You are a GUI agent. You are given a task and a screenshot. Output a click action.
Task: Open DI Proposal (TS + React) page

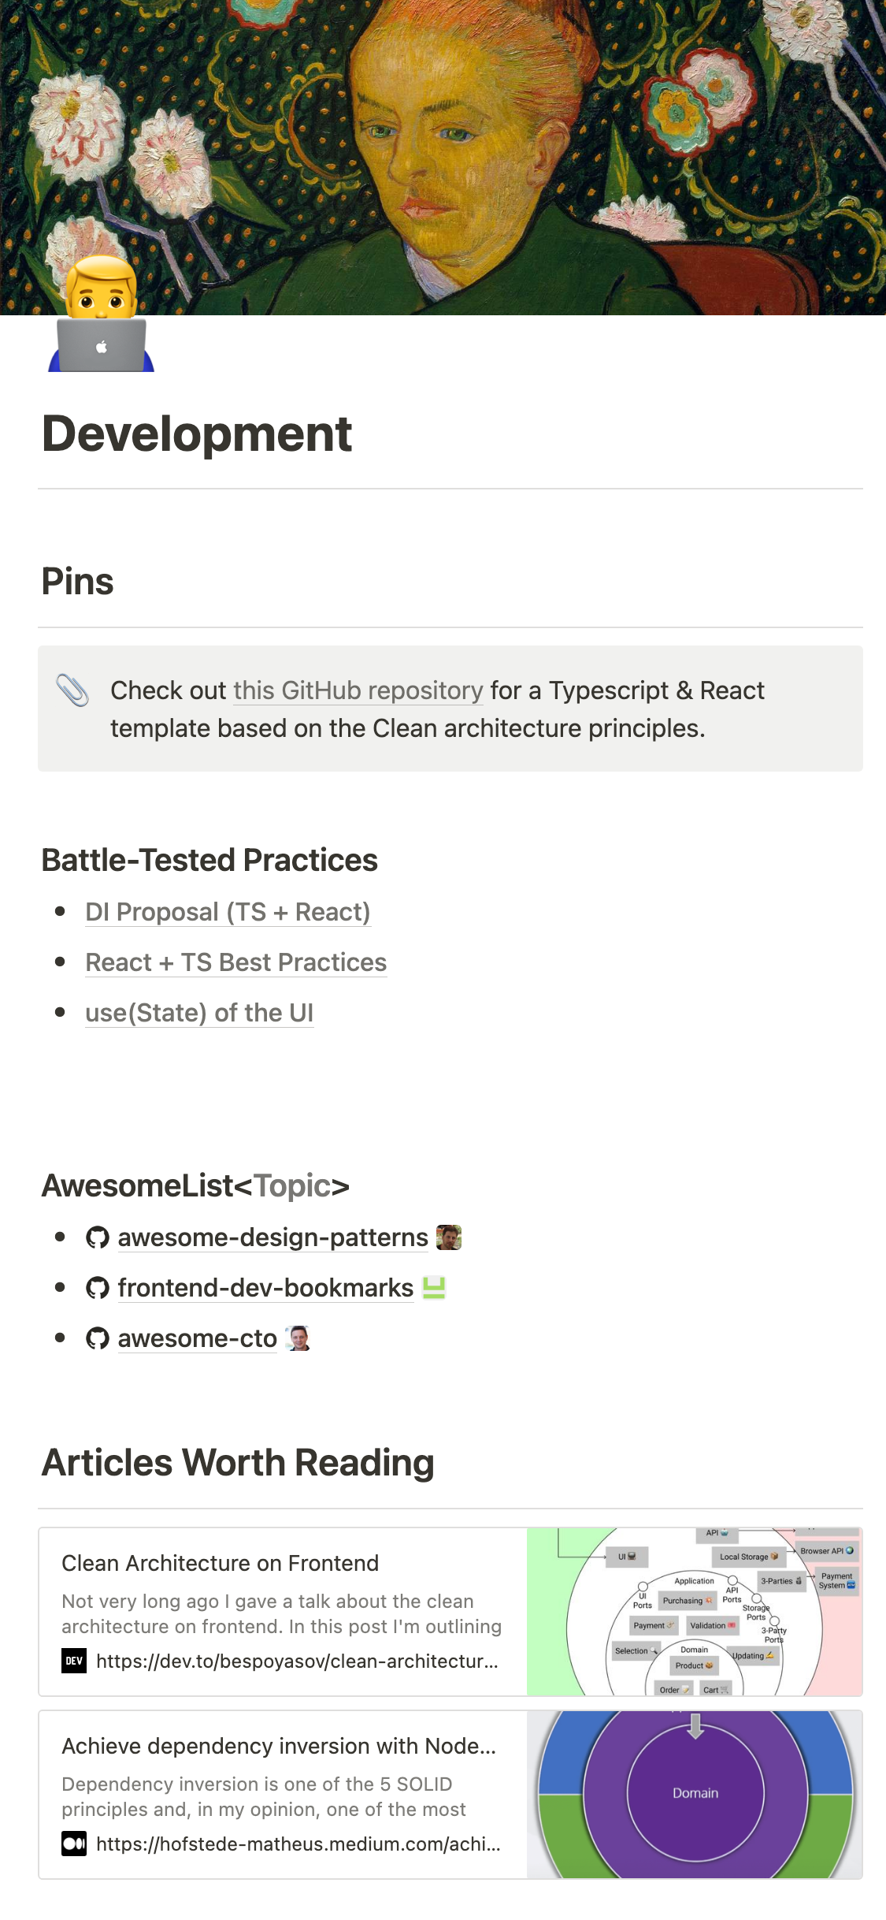tap(228, 913)
